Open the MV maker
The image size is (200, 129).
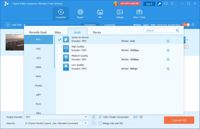pos(100,14)
